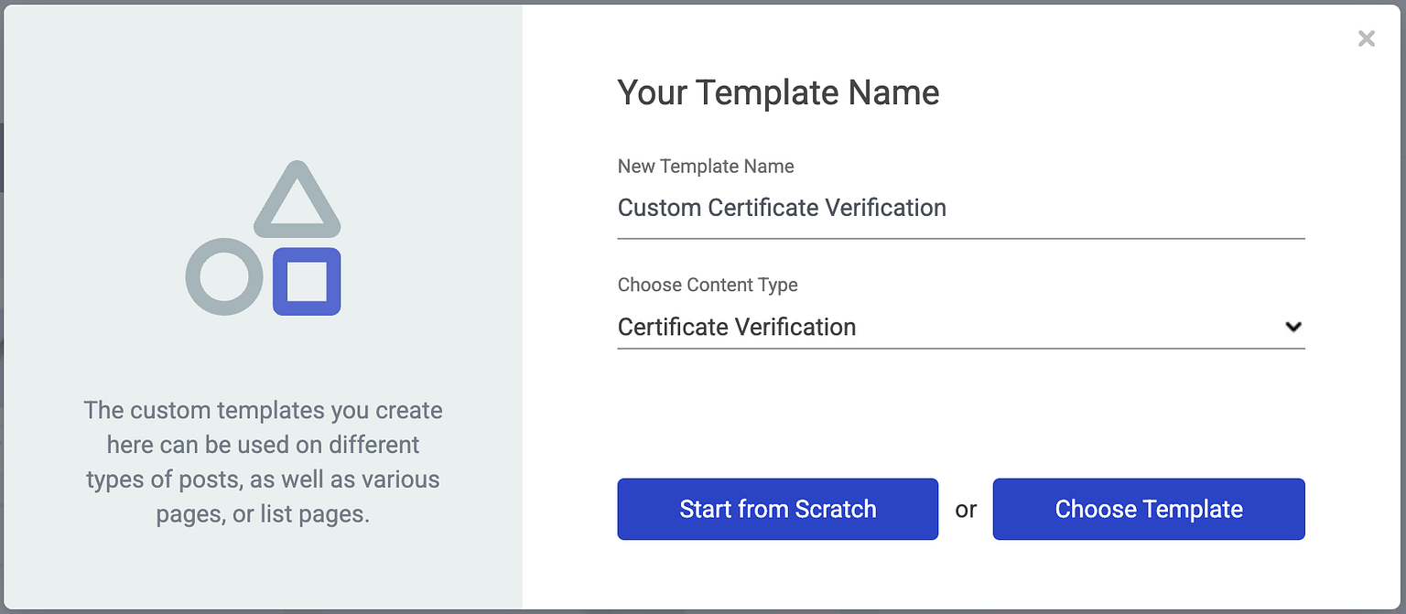Click the chevron on the content type selector
Viewport: 1406px width, 614px height.
pyautogui.click(x=1293, y=327)
